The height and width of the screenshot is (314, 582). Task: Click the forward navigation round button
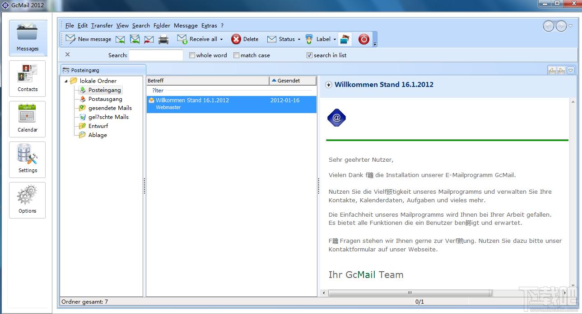coord(561,26)
